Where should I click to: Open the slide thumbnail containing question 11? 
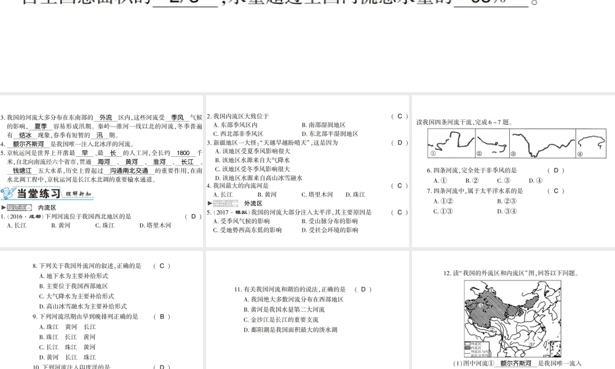[307, 310]
